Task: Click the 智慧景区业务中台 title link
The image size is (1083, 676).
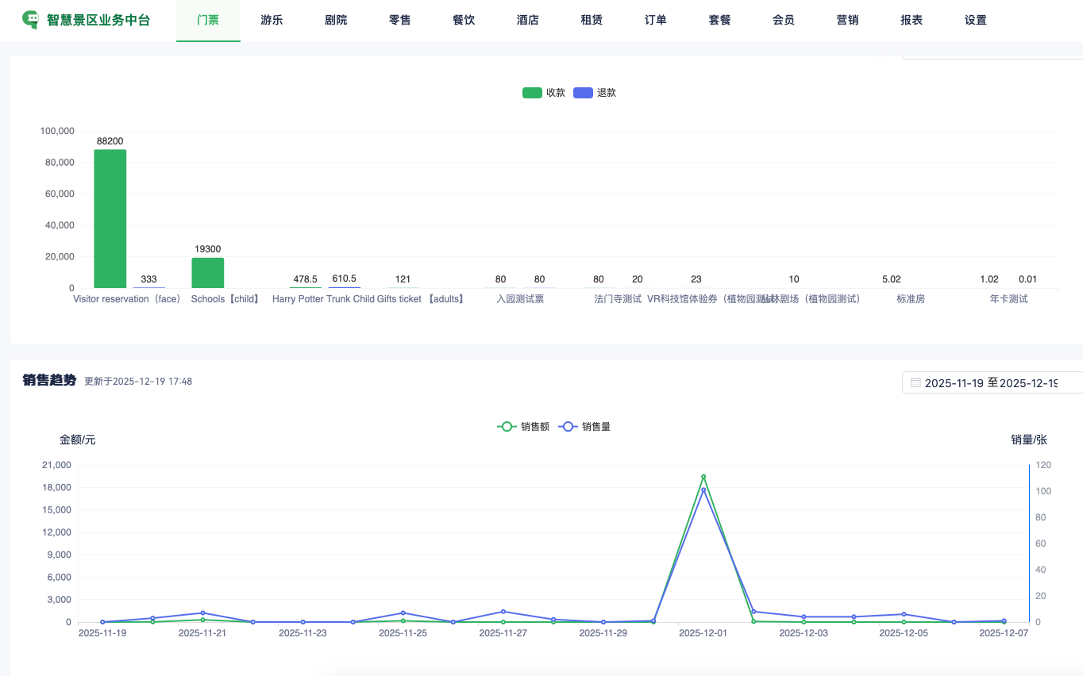Action: [x=98, y=21]
